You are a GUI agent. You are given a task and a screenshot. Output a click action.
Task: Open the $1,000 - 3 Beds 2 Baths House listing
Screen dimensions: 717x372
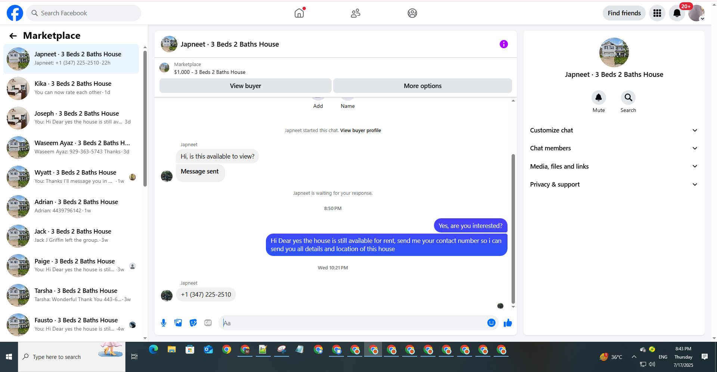209,72
